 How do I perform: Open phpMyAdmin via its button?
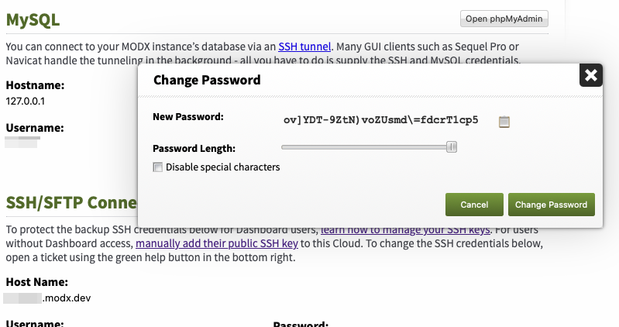[x=504, y=19]
